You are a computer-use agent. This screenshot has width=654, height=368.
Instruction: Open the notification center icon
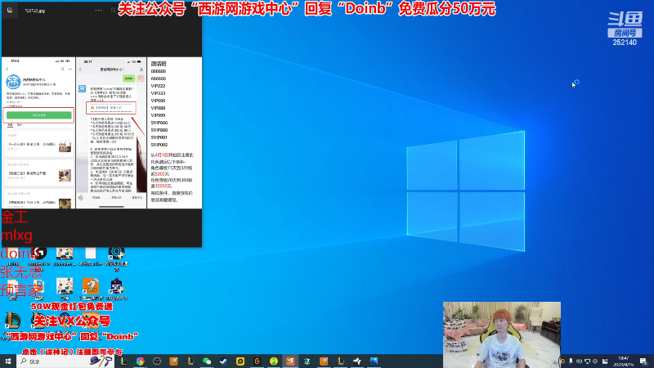pyautogui.click(x=643, y=361)
